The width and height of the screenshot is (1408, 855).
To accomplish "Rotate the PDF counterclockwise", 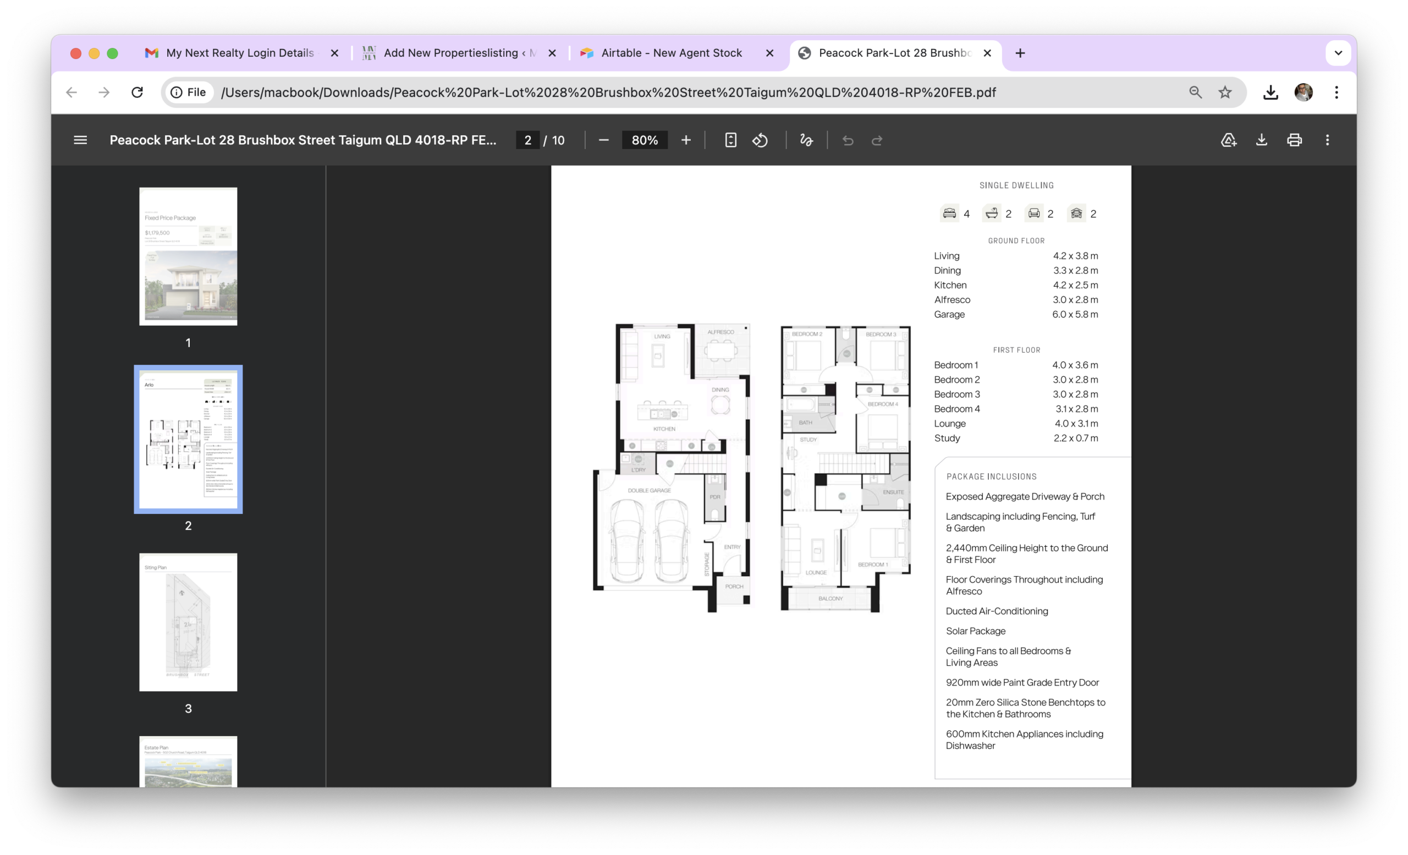I will [x=760, y=140].
